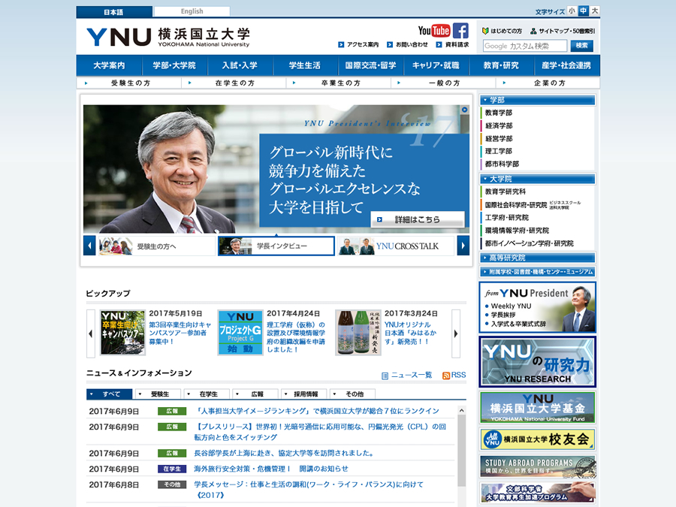The height and width of the screenshot is (507, 676).
Task: Click the サイトマップ sitemap icon
Action: coord(533,31)
